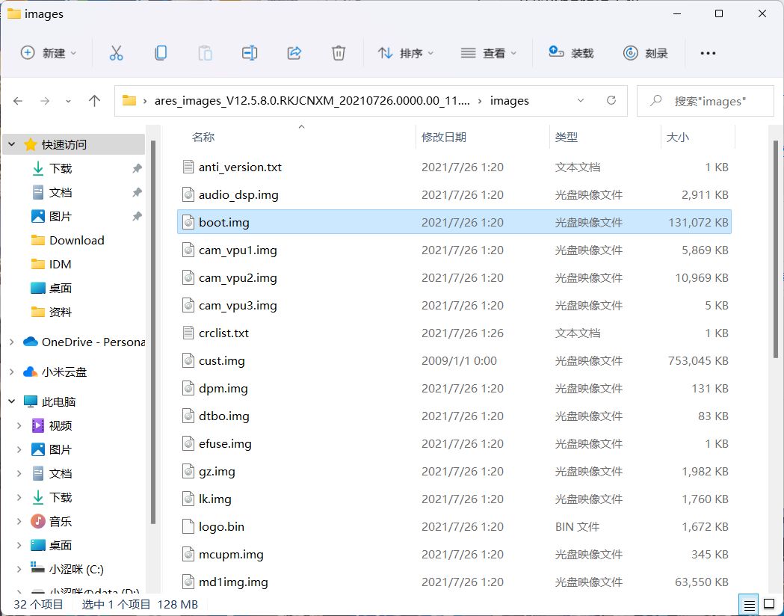This screenshot has height=616, width=784.
Task: Click the Delete trash can icon
Action: point(339,53)
